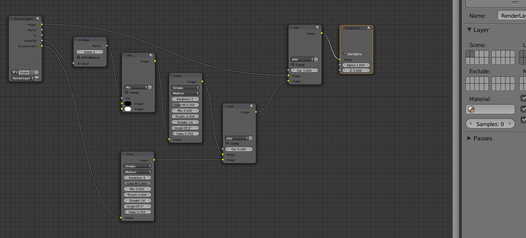Click the Material field in Layer panel
The image size is (526, 238).
pos(491,110)
